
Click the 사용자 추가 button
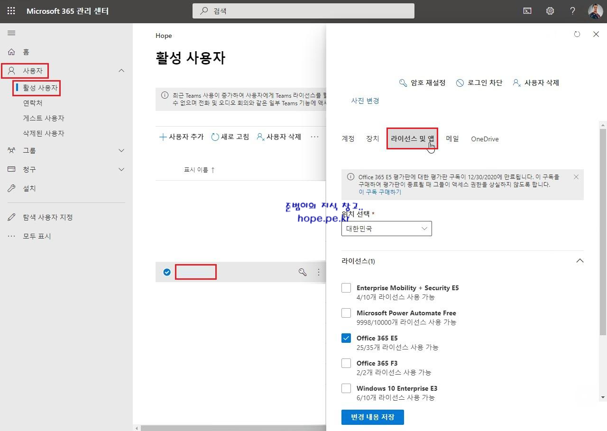pos(181,137)
